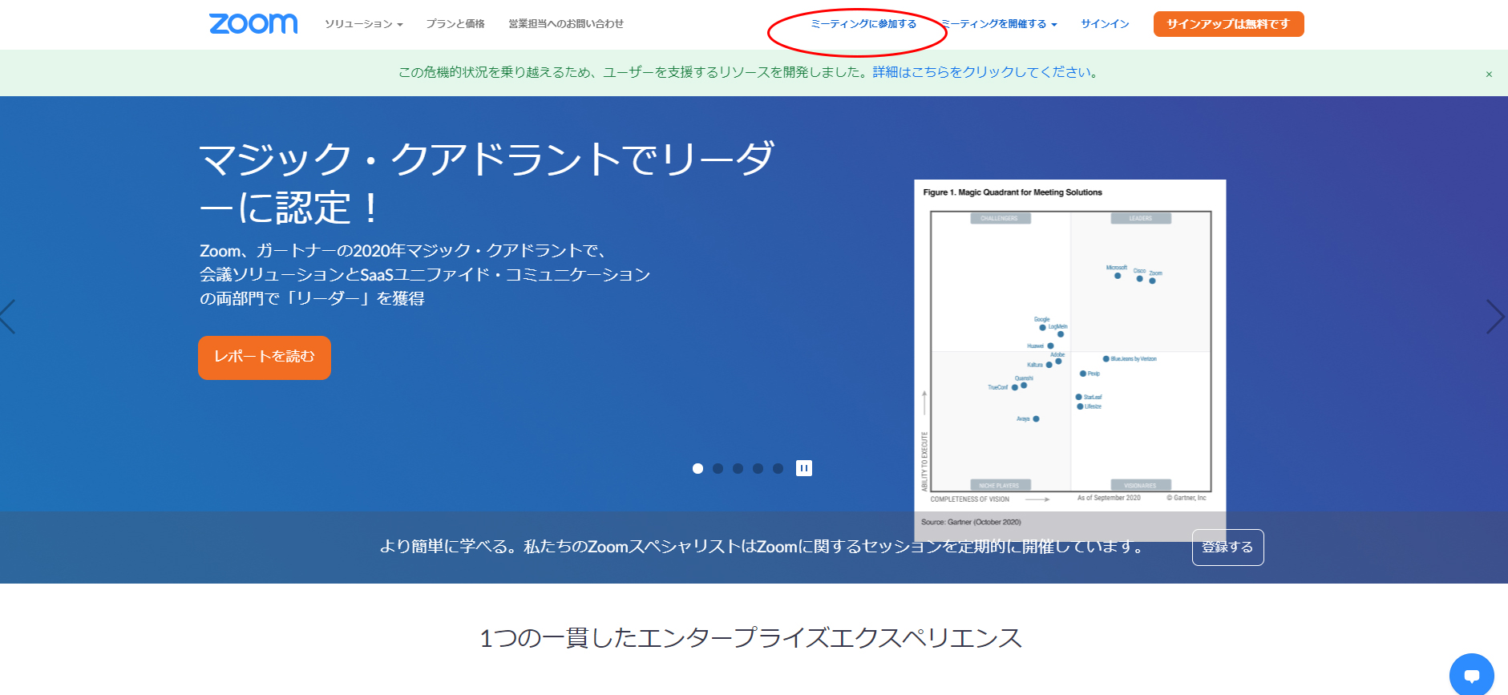This screenshot has height=695, width=1508.
Task: Click the マジック・クアドラントでリーダーに認定 headline
Action: 486,183
